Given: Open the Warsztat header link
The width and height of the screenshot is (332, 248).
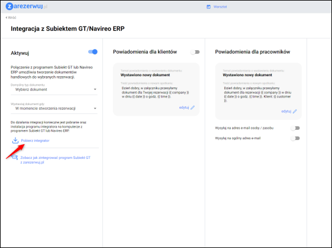Looking at the screenshot, I should pyautogui.click(x=220, y=6).
